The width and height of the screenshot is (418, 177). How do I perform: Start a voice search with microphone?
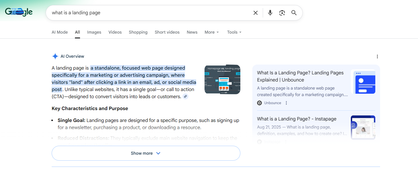270,13
